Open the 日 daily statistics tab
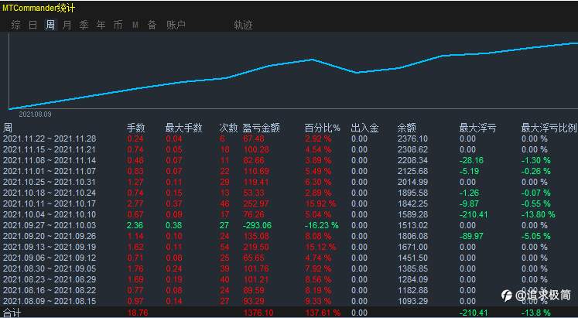578x318 pixels. pyautogui.click(x=32, y=25)
